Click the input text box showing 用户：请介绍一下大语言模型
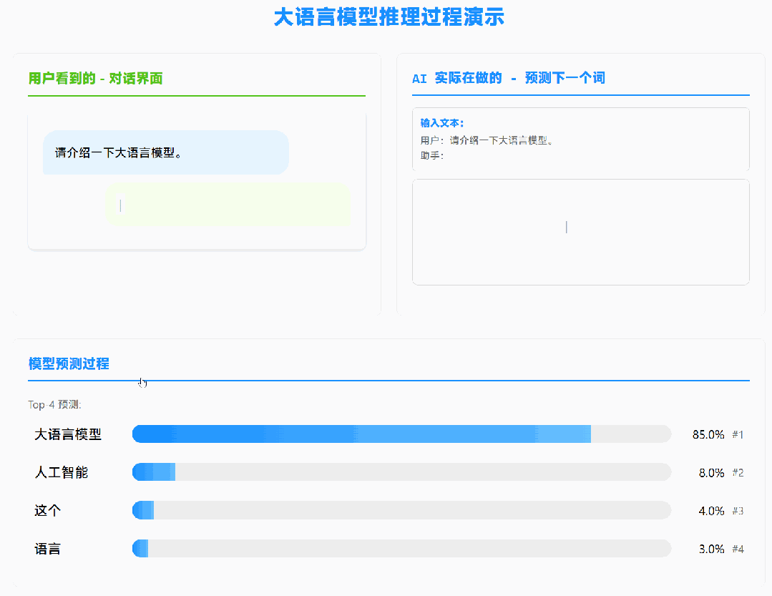 [580, 140]
